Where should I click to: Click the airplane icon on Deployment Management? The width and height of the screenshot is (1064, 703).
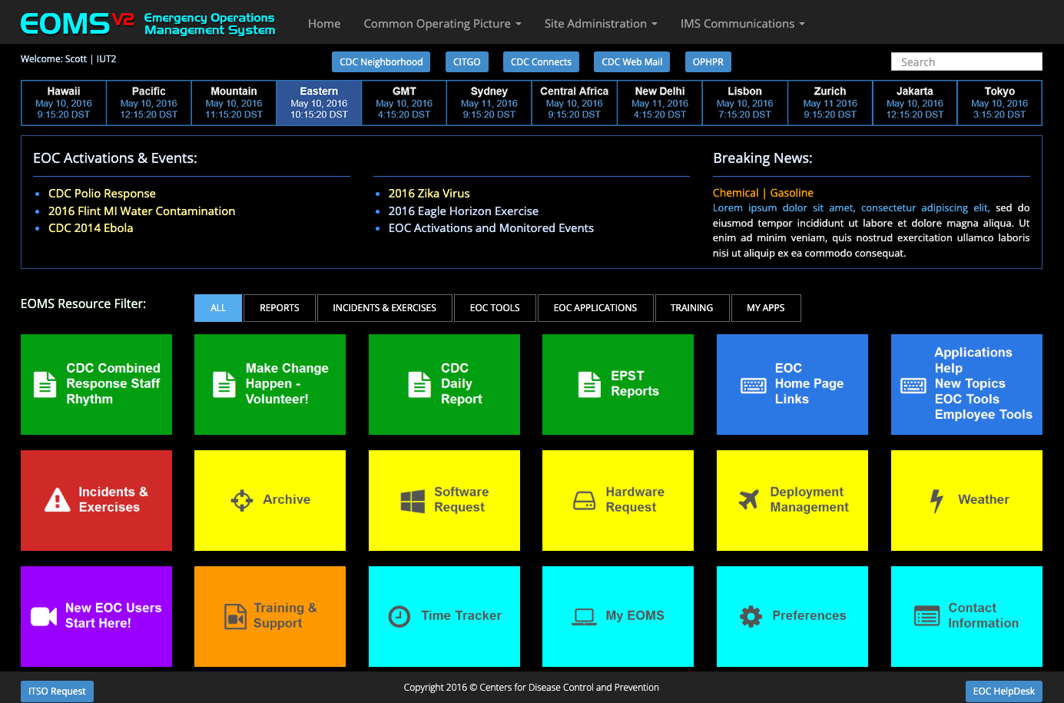[x=749, y=499]
